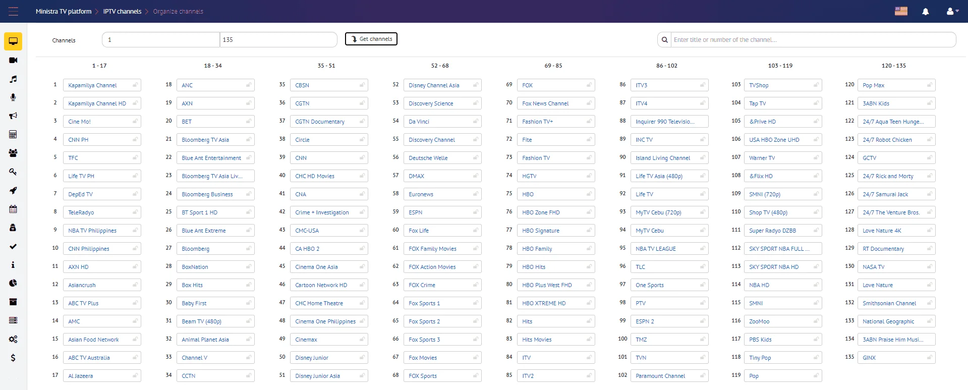Image resolution: width=968 pixels, height=390 pixels.
Task: Open the IPTV channels monitor sidebar icon
Action: pyautogui.click(x=13, y=41)
